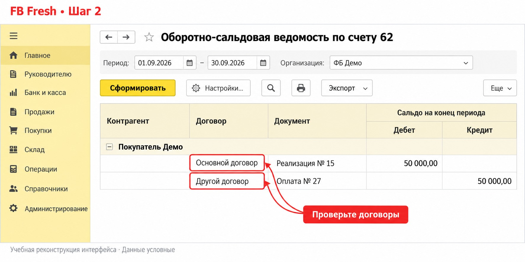525x262 pixels.
Task: Click the bar chart icon beside Банк и касса
Action: [13, 92]
